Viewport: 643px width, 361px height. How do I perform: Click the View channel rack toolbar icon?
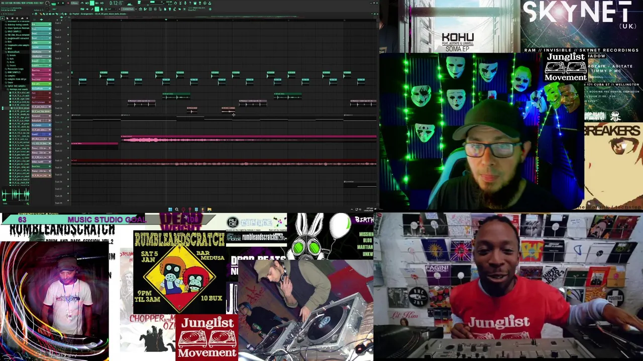click(150, 9)
